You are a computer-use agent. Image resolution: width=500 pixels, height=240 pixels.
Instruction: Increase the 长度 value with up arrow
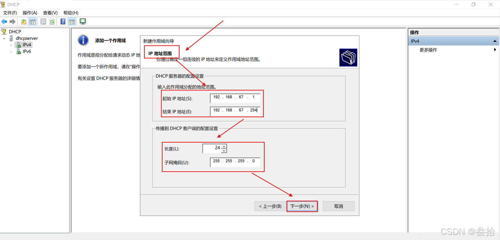[224, 146]
